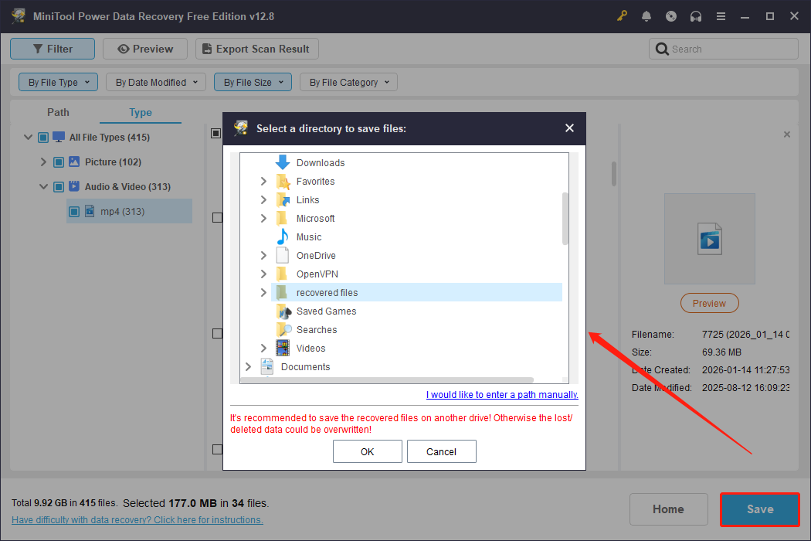The height and width of the screenshot is (541, 811).
Task: Confirm directory selection with OK
Action: (x=367, y=451)
